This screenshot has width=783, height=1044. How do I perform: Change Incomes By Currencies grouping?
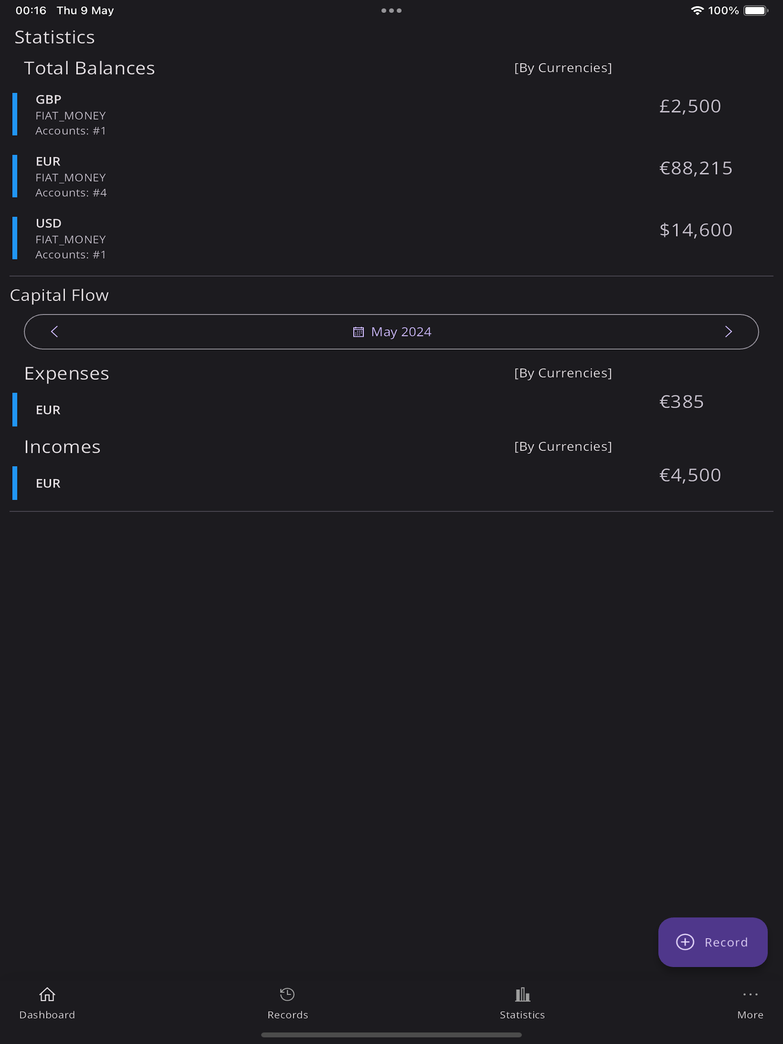[x=563, y=446]
